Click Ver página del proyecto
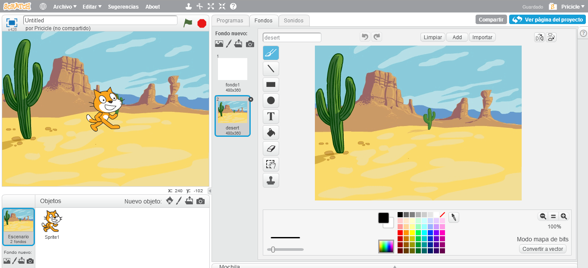588x268 pixels. 547,19
